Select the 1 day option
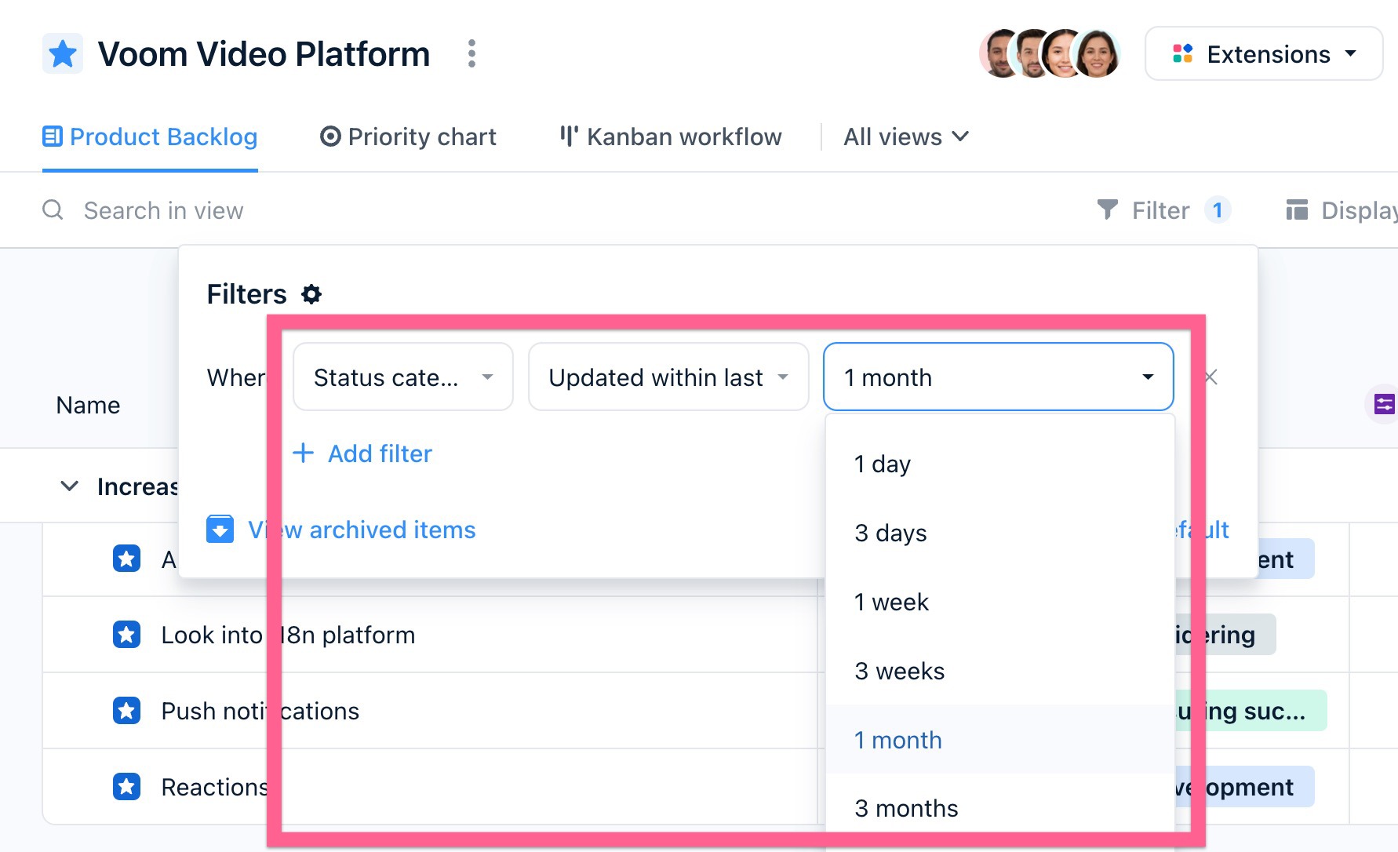Image resolution: width=1398 pixels, height=852 pixels. pyautogui.click(x=1000, y=464)
